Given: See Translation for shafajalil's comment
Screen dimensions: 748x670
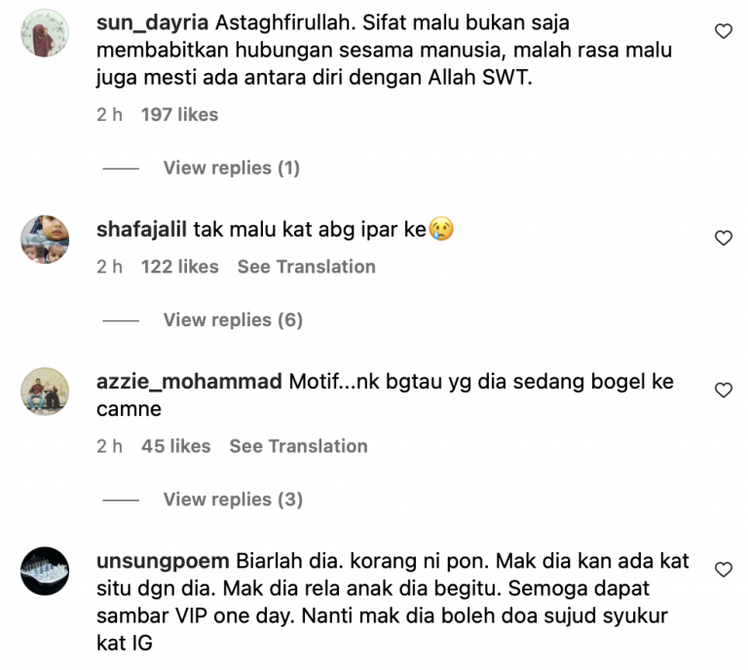Looking at the screenshot, I should pos(306,267).
